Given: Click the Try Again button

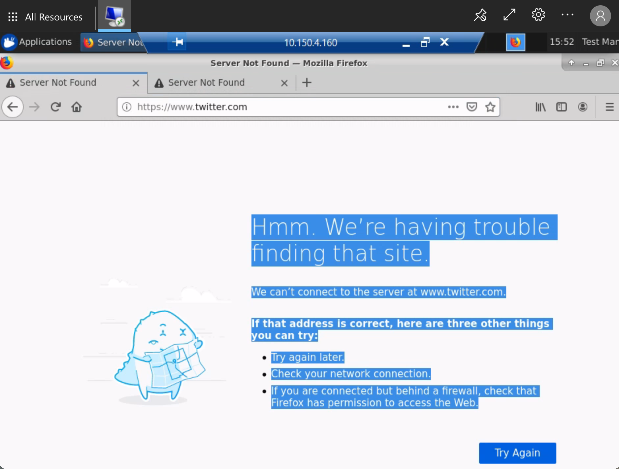Looking at the screenshot, I should click(x=517, y=453).
